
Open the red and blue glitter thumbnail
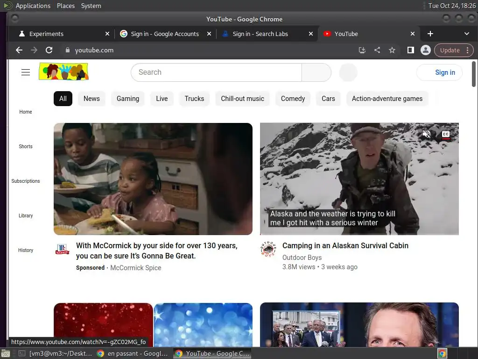click(153, 325)
